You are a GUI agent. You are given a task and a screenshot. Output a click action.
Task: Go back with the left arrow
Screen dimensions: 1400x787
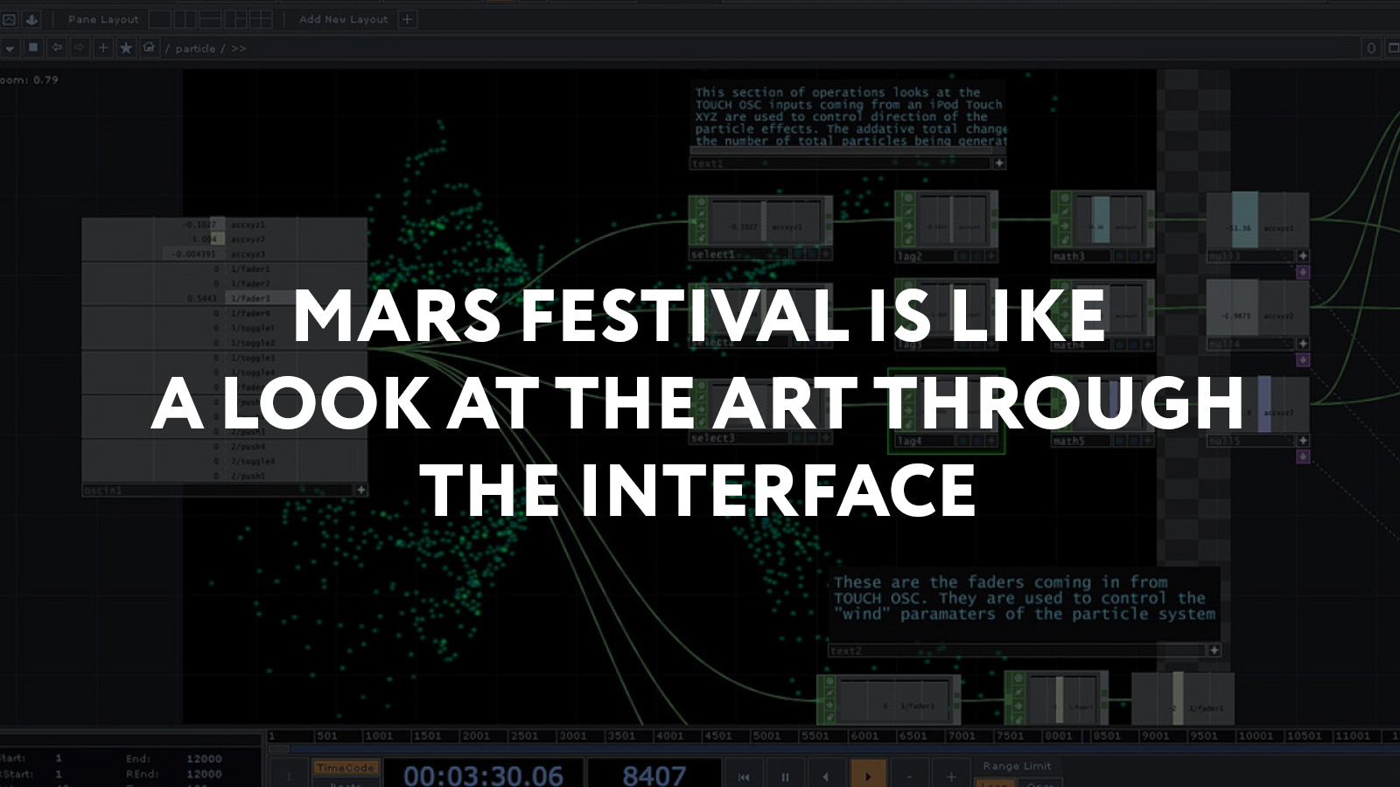point(57,47)
